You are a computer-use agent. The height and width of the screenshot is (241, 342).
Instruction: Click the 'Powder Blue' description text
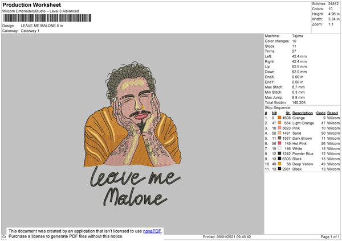click(x=303, y=153)
